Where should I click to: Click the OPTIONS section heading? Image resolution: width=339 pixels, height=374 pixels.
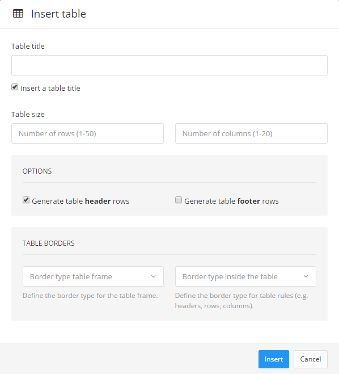[x=37, y=171]
